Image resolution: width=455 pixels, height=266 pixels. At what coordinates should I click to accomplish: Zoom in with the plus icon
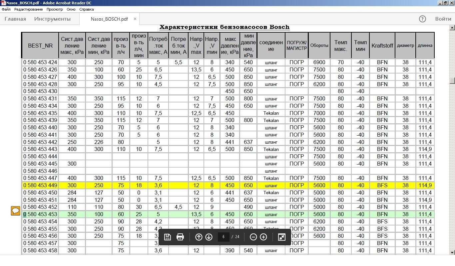point(263,237)
